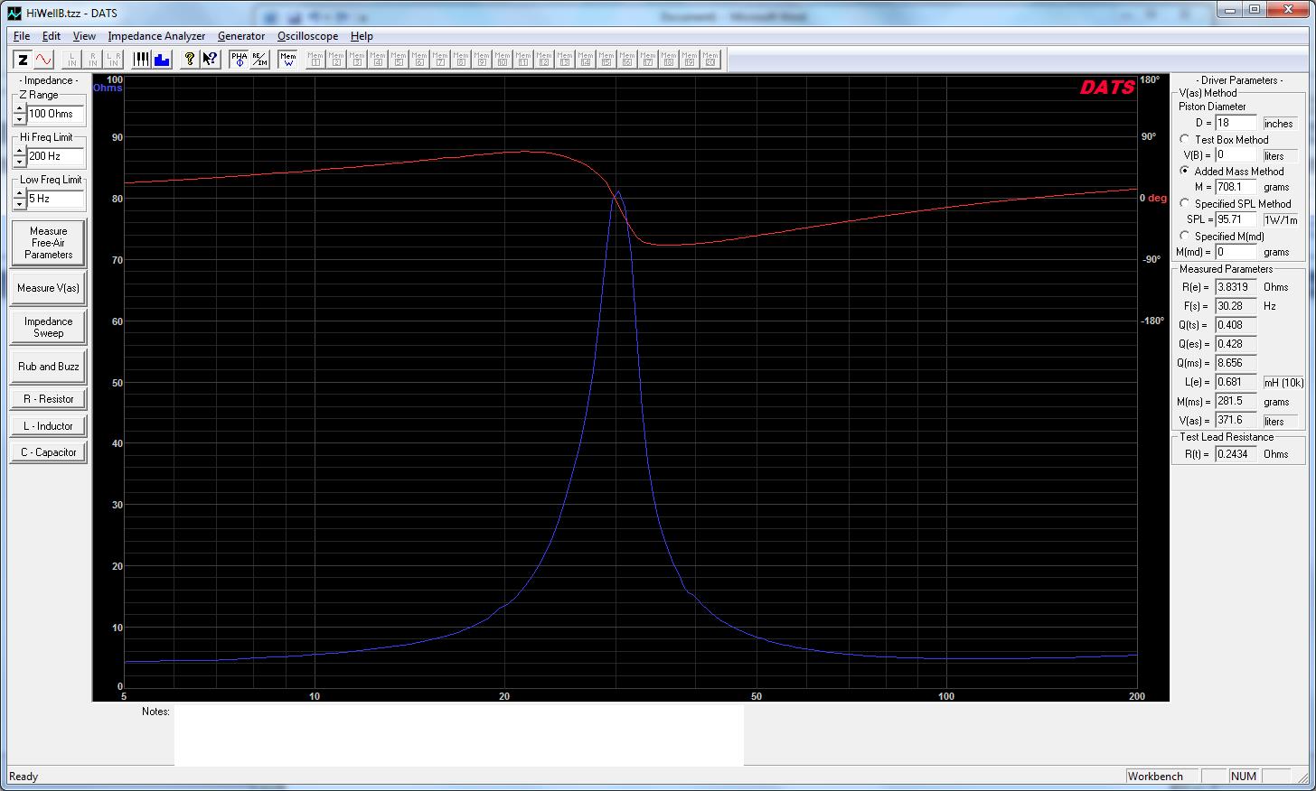Click the R IN right input icon
The width and height of the screenshot is (1316, 791).
click(93, 60)
